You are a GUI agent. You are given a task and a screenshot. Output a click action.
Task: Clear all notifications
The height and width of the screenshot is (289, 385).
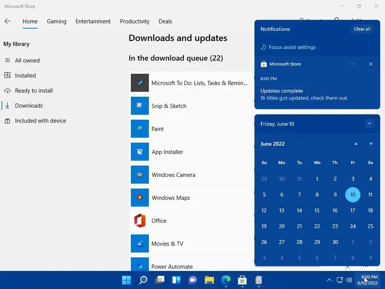pyautogui.click(x=362, y=29)
